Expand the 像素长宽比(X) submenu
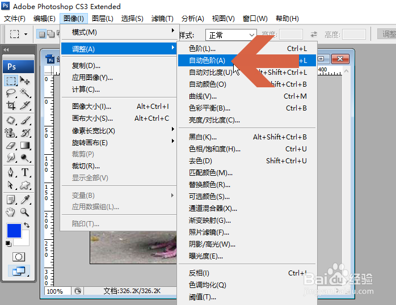 coord(120,131)
